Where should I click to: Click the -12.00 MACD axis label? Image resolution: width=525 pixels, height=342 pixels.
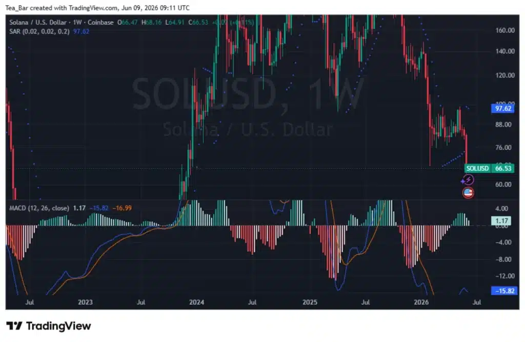pyautogui.click(x=504, y=276)
